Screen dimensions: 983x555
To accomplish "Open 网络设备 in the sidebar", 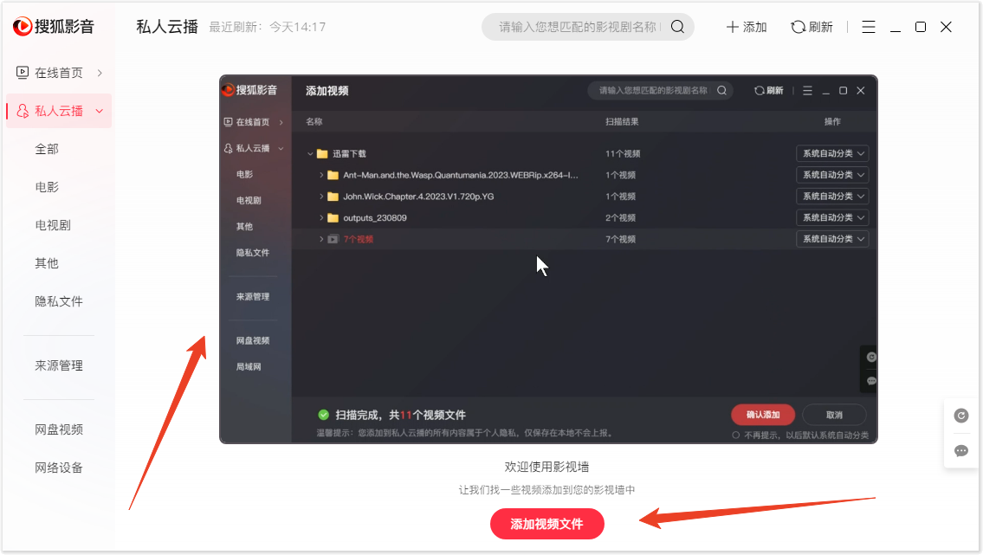I will coord(59,468).
